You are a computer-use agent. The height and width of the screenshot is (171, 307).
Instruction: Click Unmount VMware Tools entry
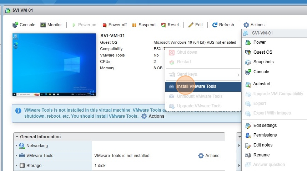click(203, 96)
